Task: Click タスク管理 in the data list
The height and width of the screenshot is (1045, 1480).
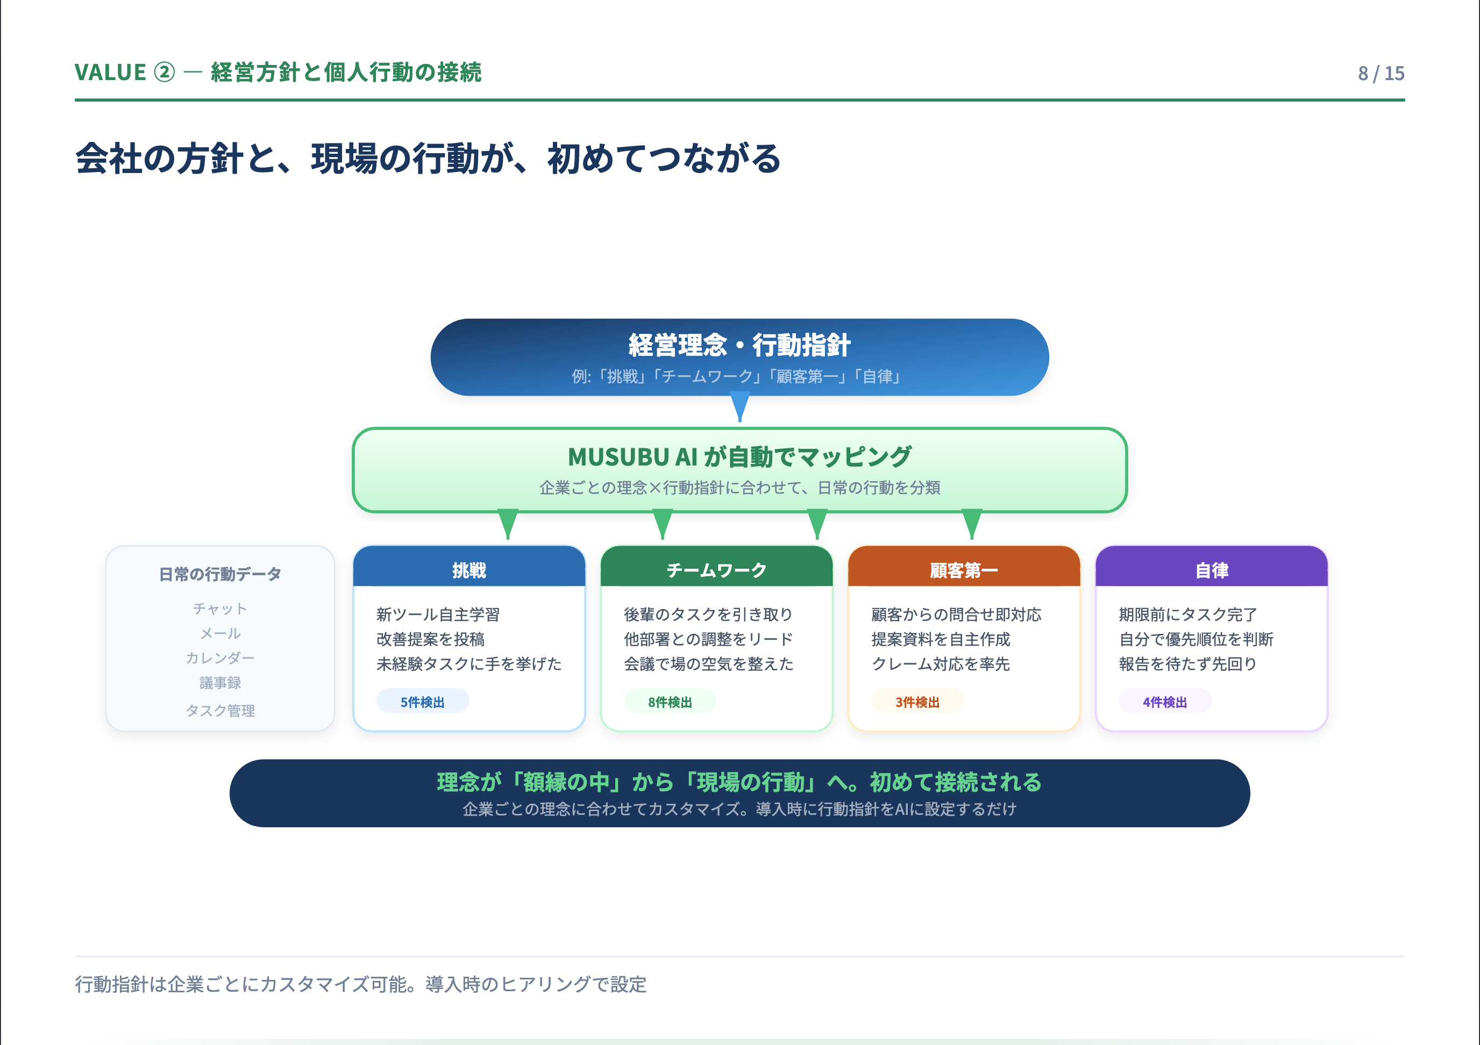Action: [220, 710]
